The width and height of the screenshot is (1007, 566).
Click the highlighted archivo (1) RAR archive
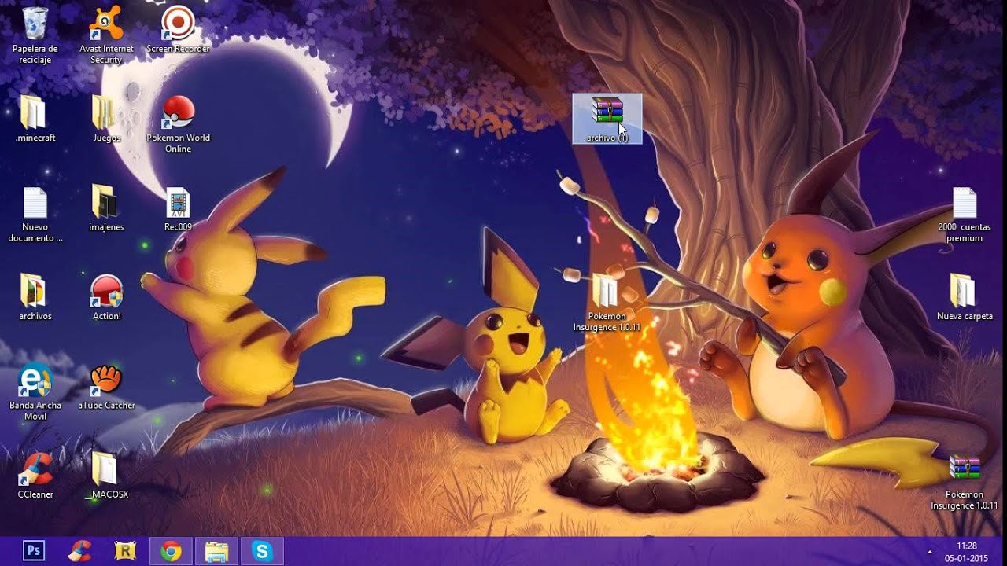(x=607, y=119)
